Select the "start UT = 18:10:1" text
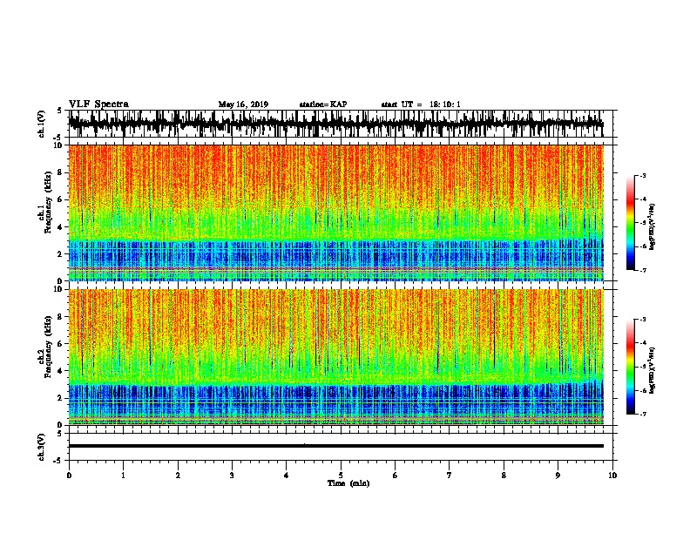Image resolution: width=690 pixels, height=533 pixels. point(421,105)
